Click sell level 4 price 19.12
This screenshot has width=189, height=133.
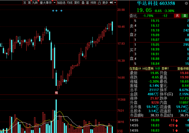pos(155,26)
